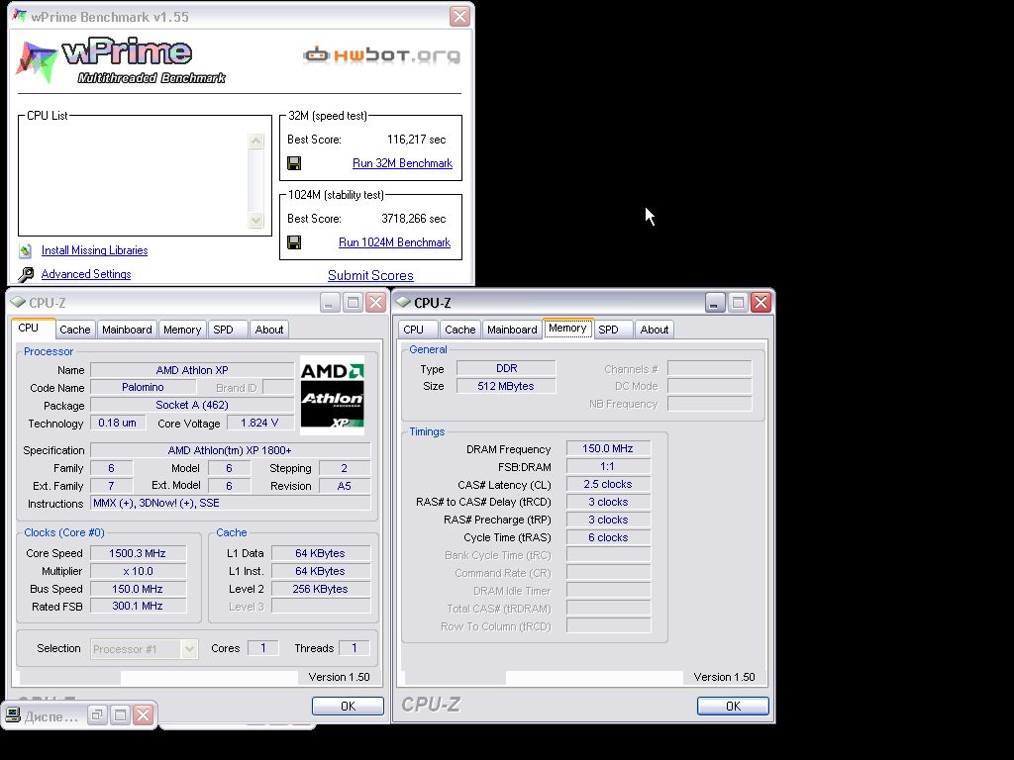
Task: Close the left CPU-Z window
Action: point(375,303)
